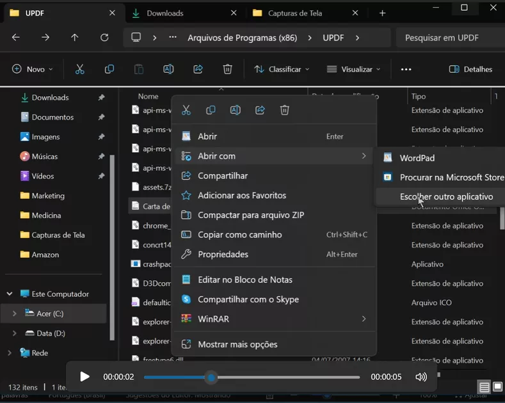Click the volume speaker icon in the player
The width and height of the screenshot is (505, 403).
[x=421, y=377]
